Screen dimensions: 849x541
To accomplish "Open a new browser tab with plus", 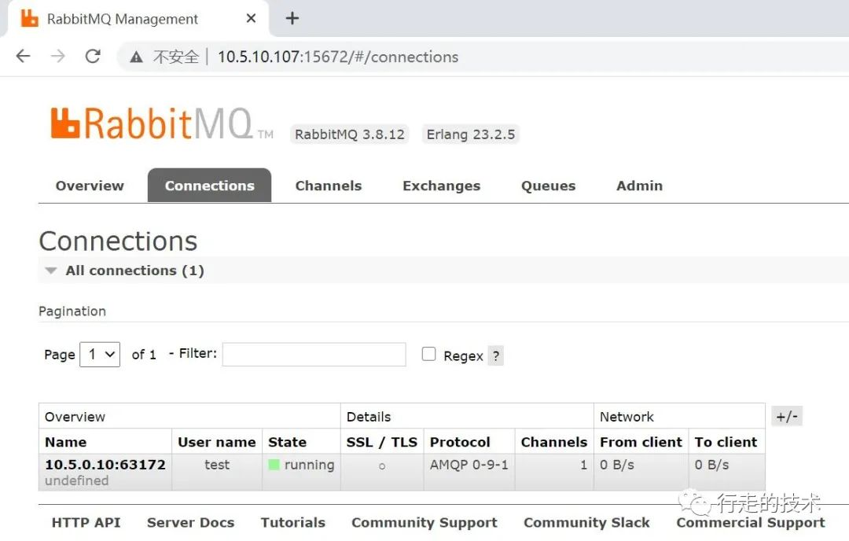I will click(292, 18).
